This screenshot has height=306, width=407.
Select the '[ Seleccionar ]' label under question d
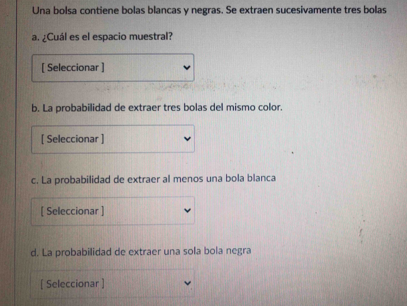[x=72, y=284]
